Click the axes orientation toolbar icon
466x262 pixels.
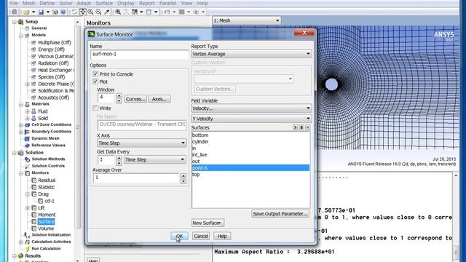126,12
